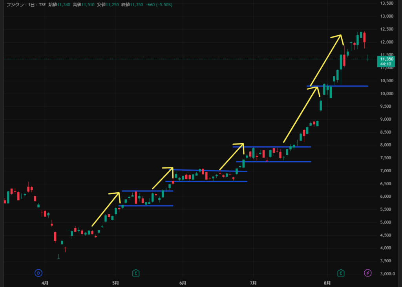This screenshot has width=402, height=287.
Task: Click the −660 (−5.50%) change value
Action: pos(159,5)
